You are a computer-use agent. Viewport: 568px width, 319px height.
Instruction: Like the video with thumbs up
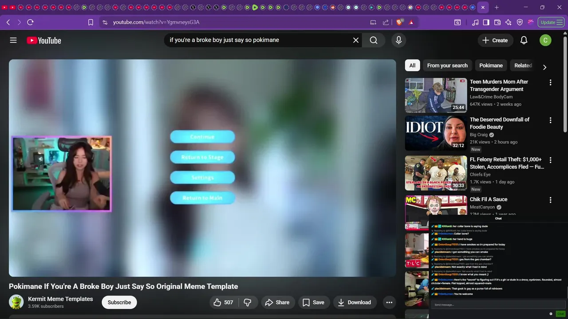point(223,303)
